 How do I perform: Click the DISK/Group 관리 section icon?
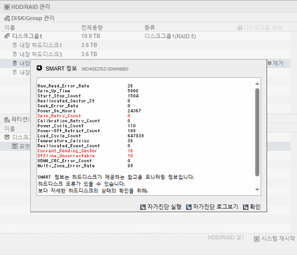point(7,18)
